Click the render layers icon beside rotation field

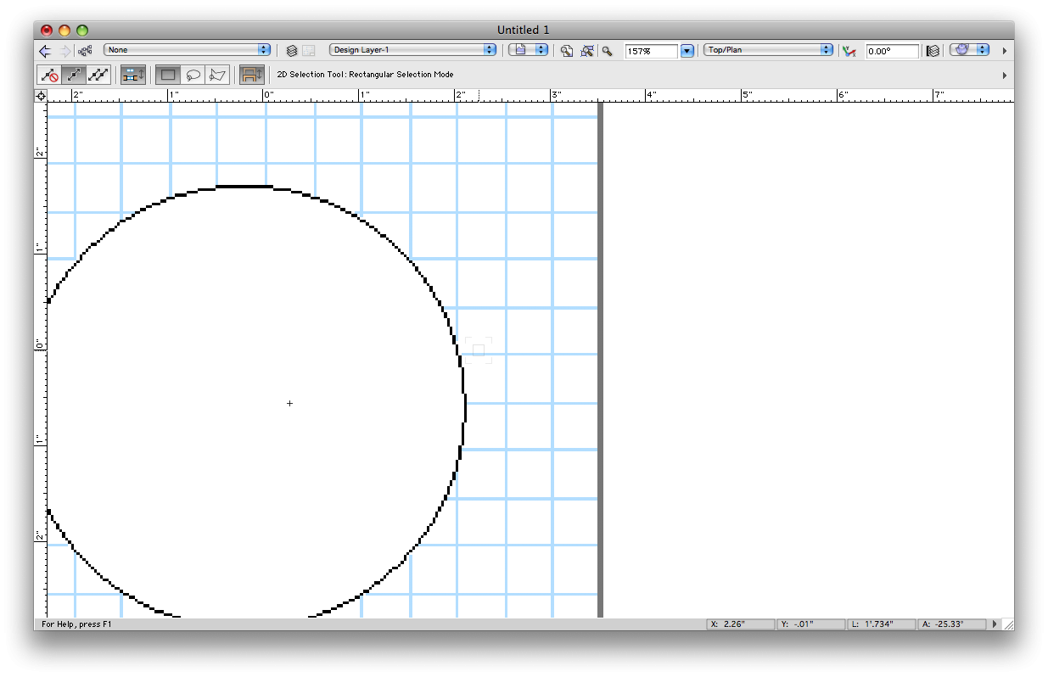(933, 51)
